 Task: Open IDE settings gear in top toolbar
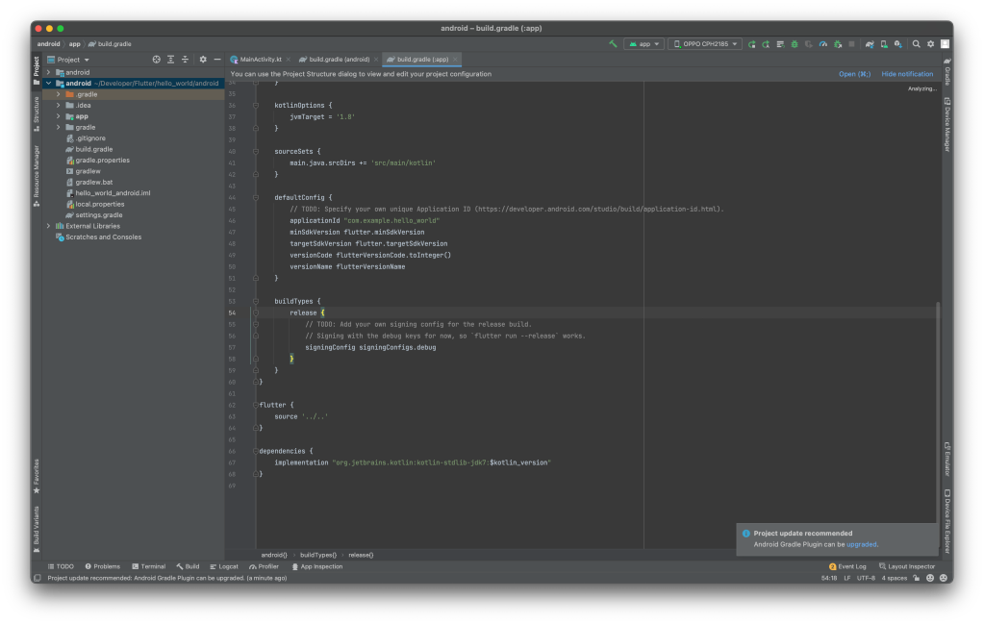coord(930,44)
